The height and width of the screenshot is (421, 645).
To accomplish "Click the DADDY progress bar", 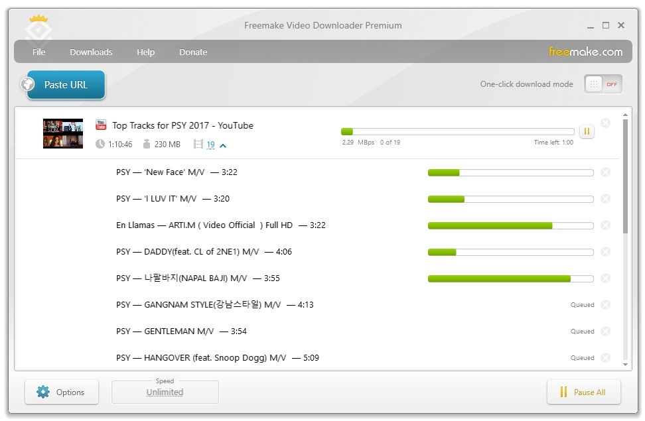I will coord(510,252).
